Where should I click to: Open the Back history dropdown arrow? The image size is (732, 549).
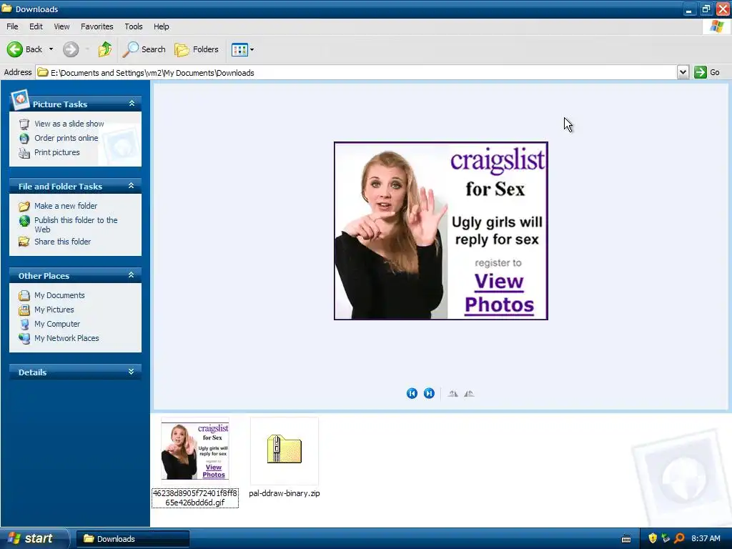click(x=51, y=49)
